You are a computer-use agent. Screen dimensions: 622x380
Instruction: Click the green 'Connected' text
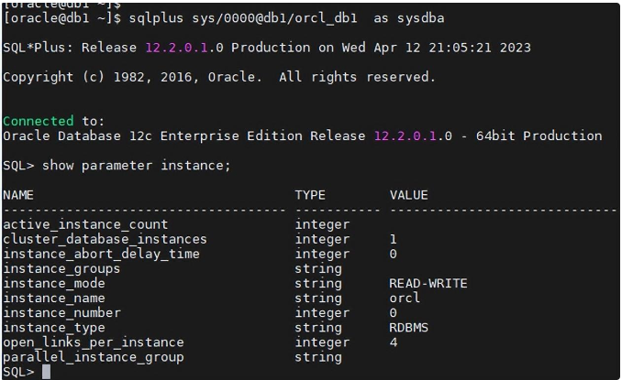point(38,121)
